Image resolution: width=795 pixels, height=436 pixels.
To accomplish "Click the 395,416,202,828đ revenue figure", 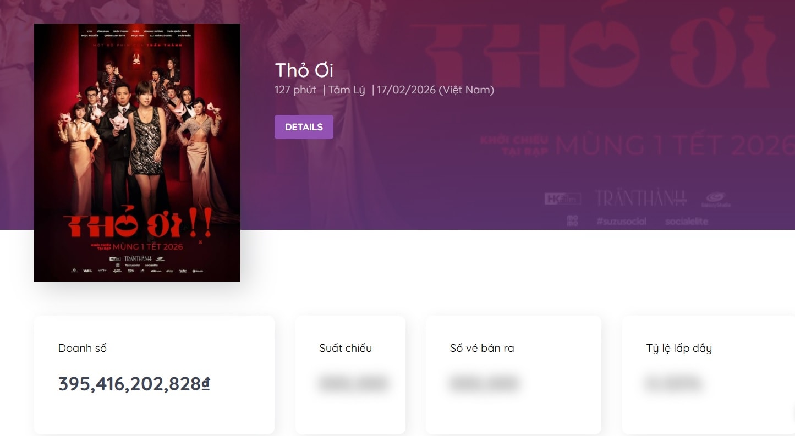I will click(134, 384).
